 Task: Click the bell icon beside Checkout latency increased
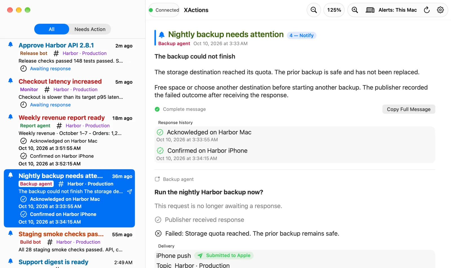tap(10, 81)
